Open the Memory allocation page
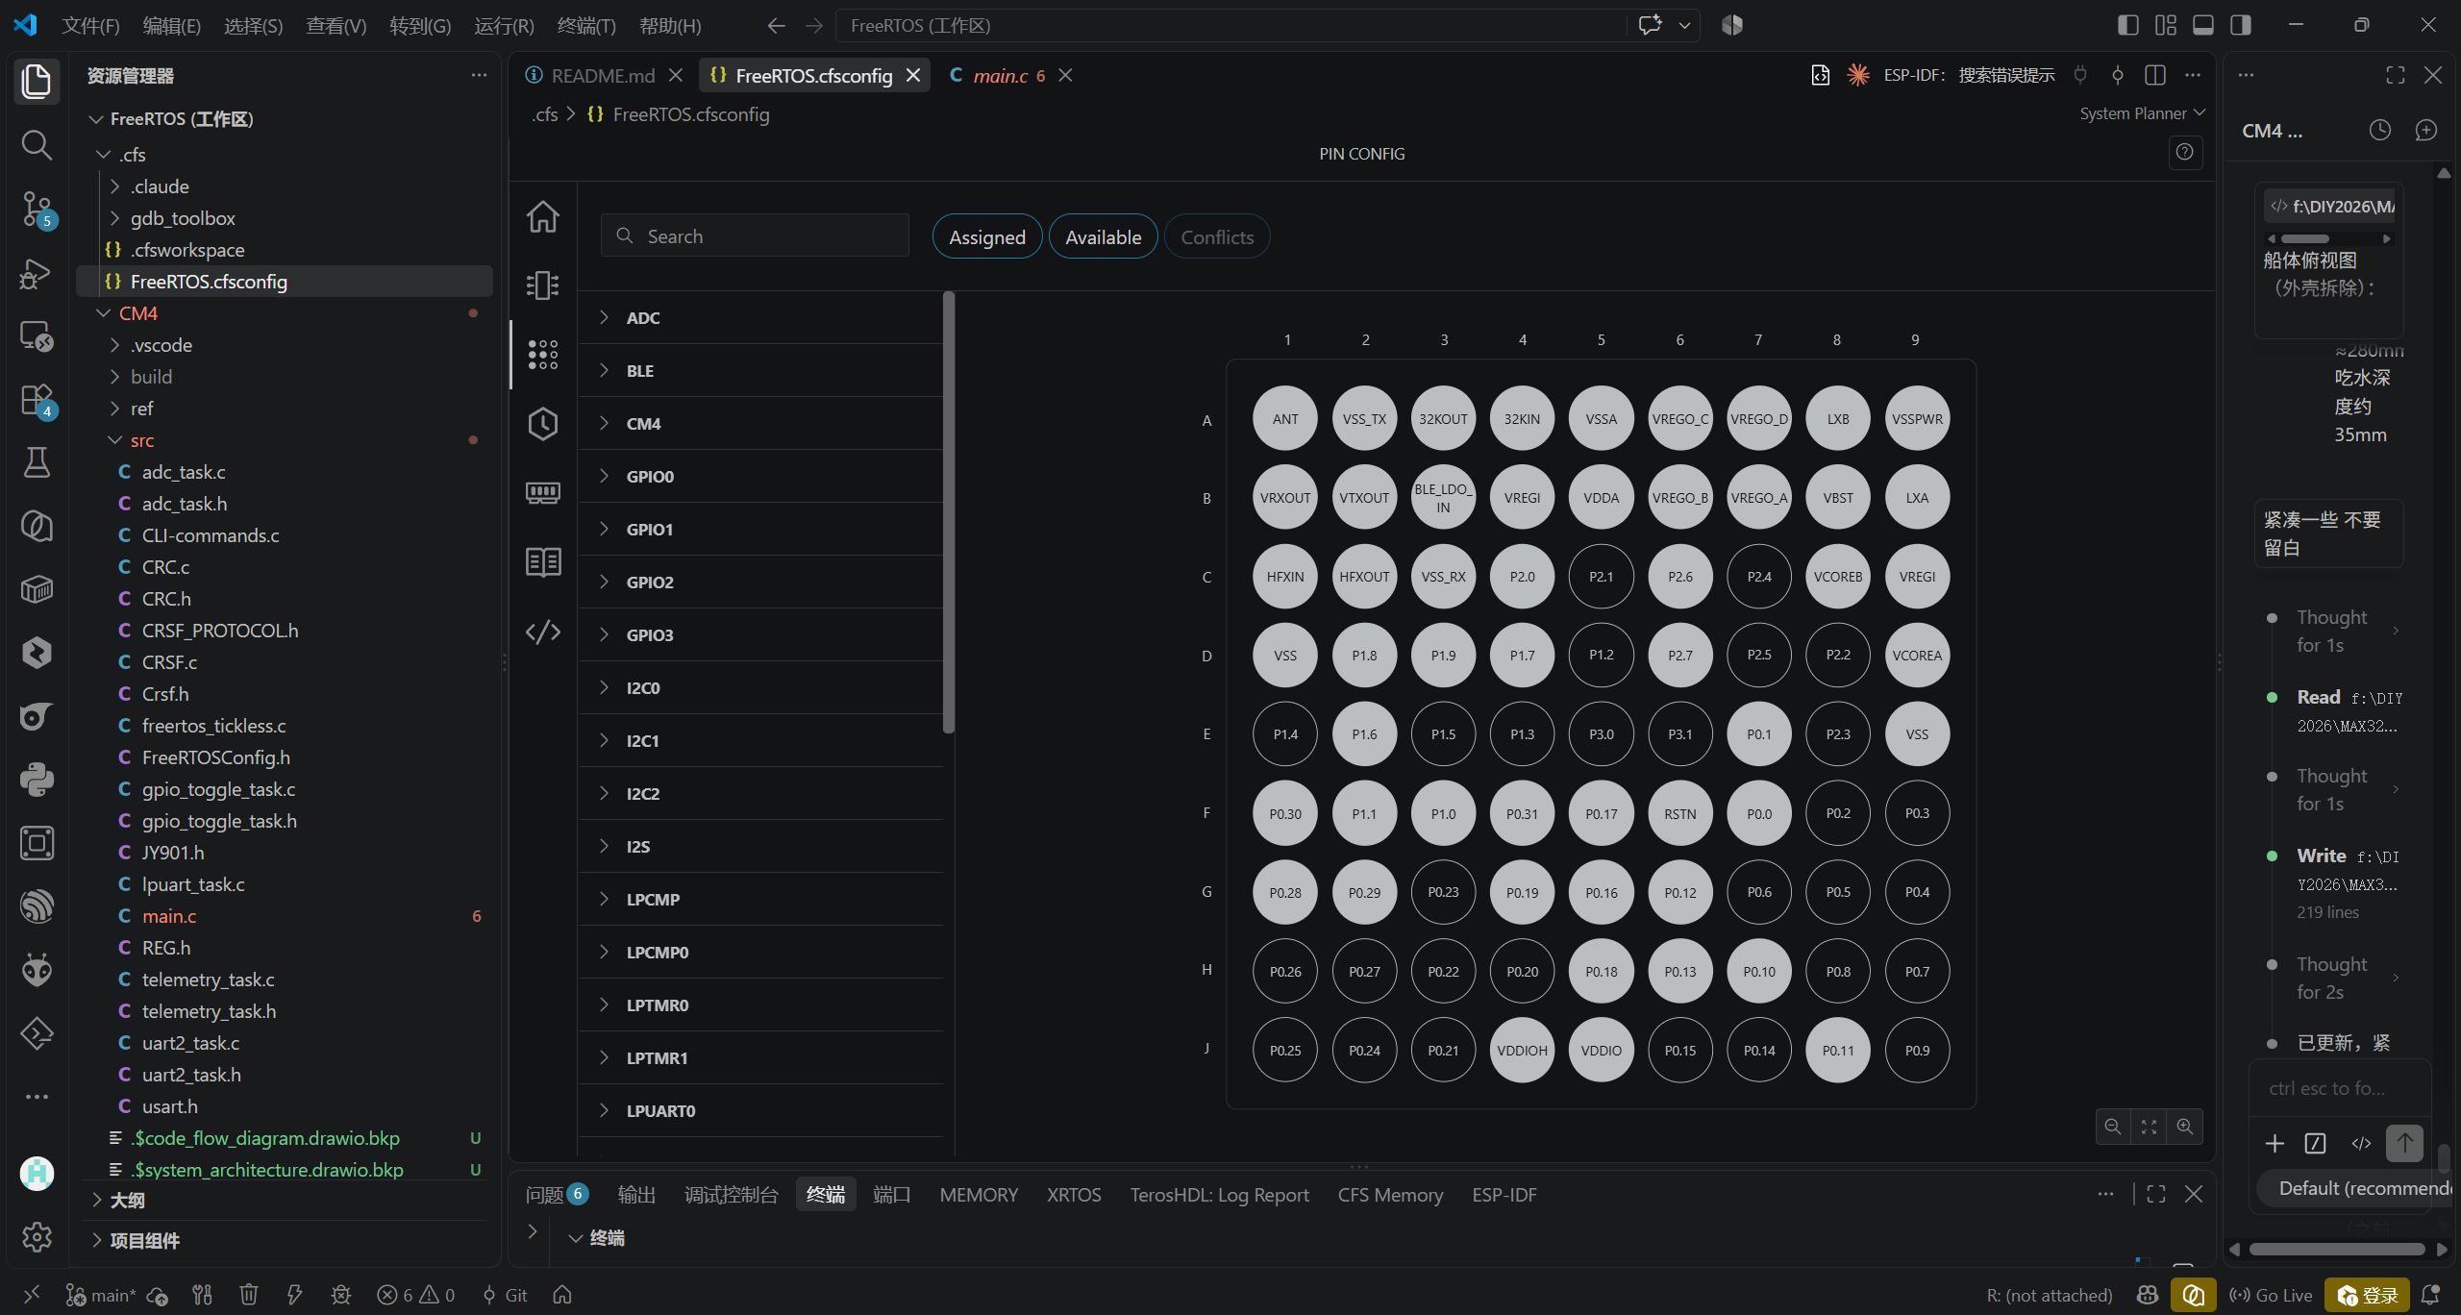The width and height of the screenshot is (2461, 1315). click(543, 493)
